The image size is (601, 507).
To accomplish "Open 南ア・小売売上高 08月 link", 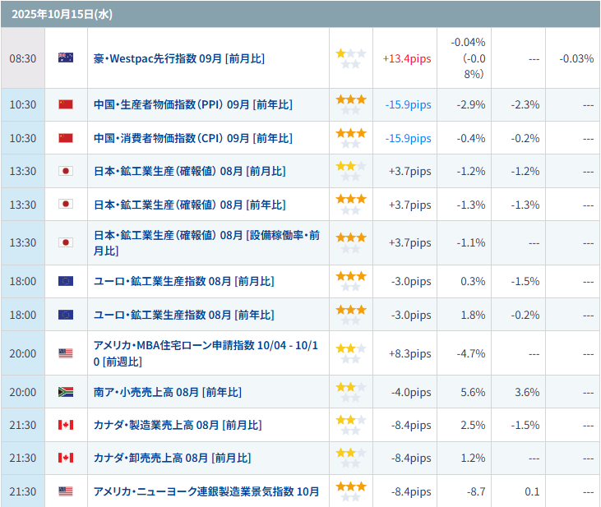I will (168, 392).
